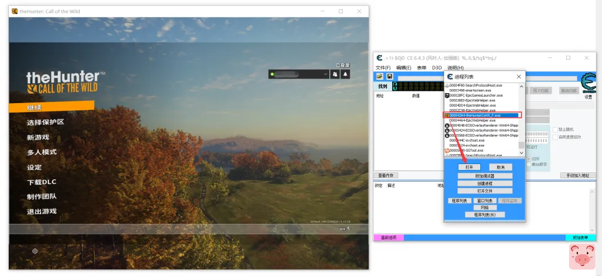Click the 打开 button in process dialog
The height and width of the screenshot is (276, 602).
click(469, 168)
